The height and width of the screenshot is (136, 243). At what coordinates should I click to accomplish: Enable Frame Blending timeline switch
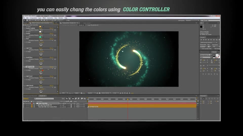[x=76, y=98]
